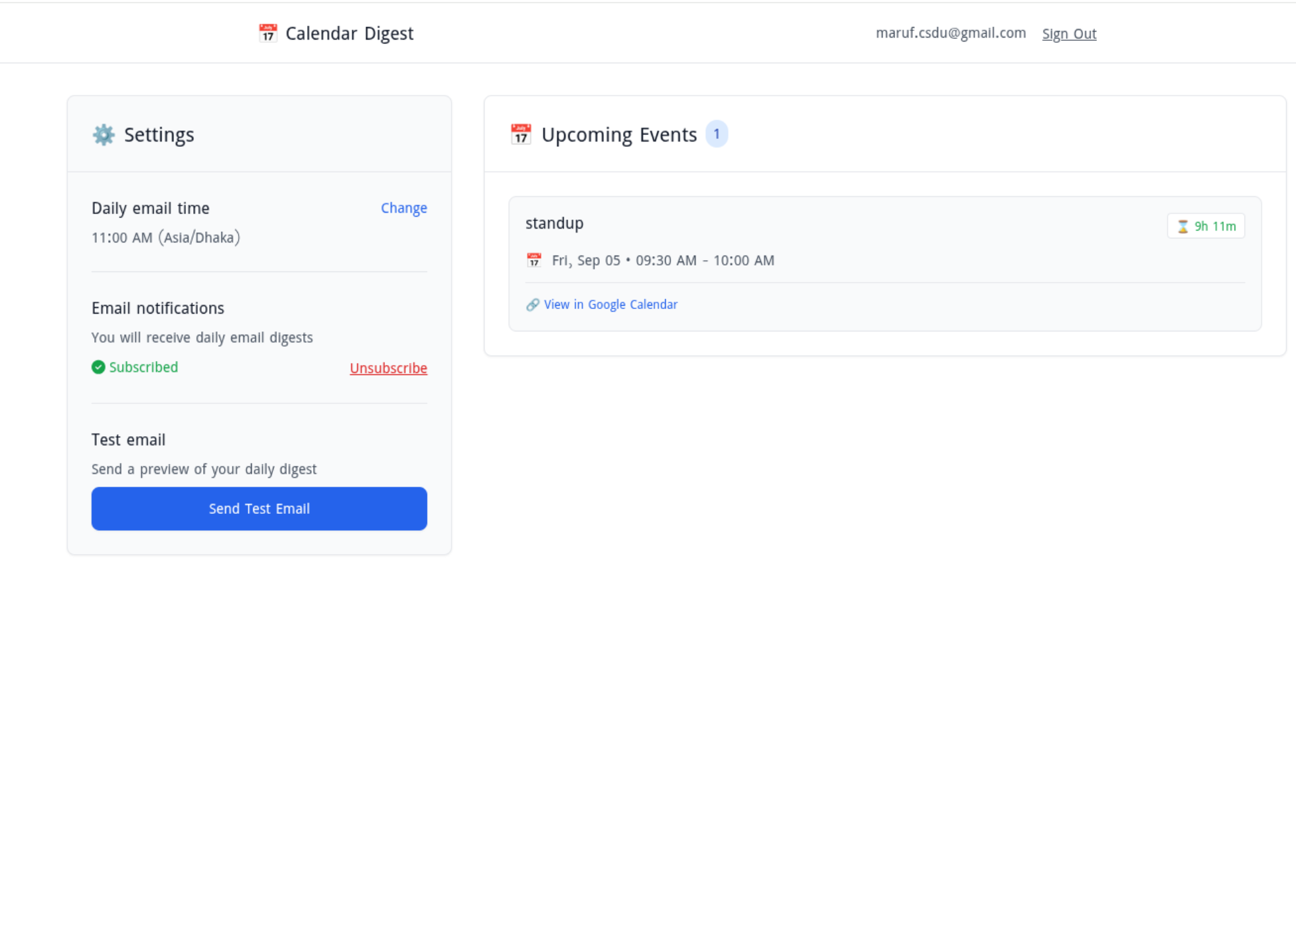Click 'Send a preview of your daily digest' text
The width and height of the screenshot is (1296, 950).
[204, 469]
